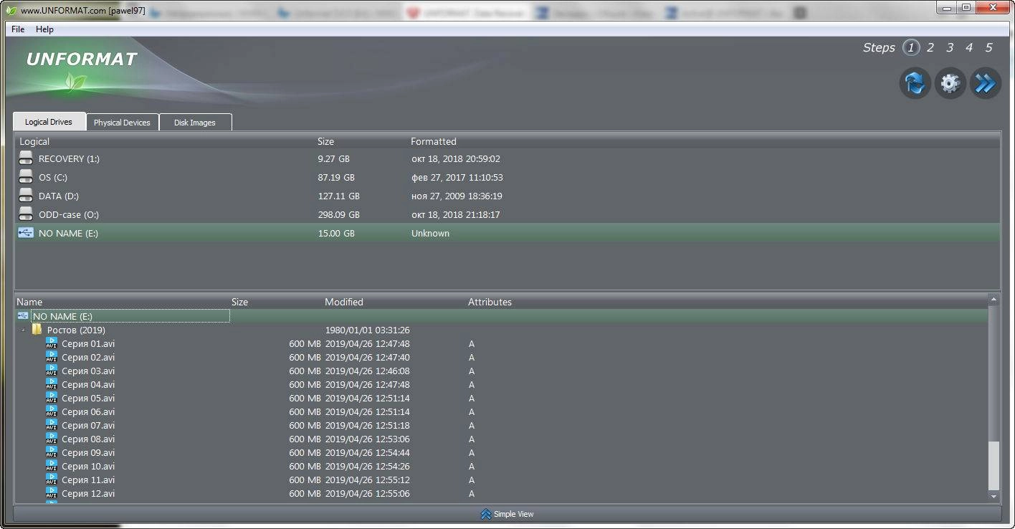Click the AVI icon of Серия 10.avi
This screenshot has width=1015, height=529.
pos(52,466)
